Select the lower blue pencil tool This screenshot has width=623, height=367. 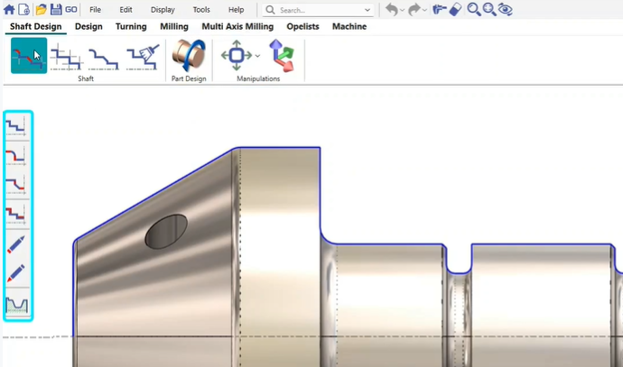pos(16,273)
